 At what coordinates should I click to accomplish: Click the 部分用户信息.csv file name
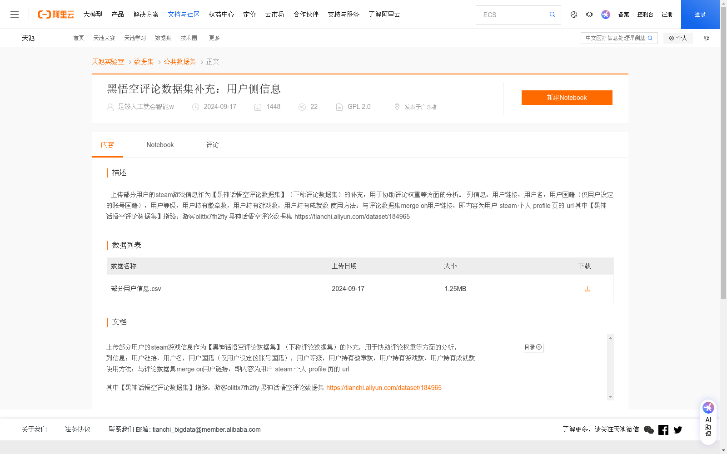(136, 289)
